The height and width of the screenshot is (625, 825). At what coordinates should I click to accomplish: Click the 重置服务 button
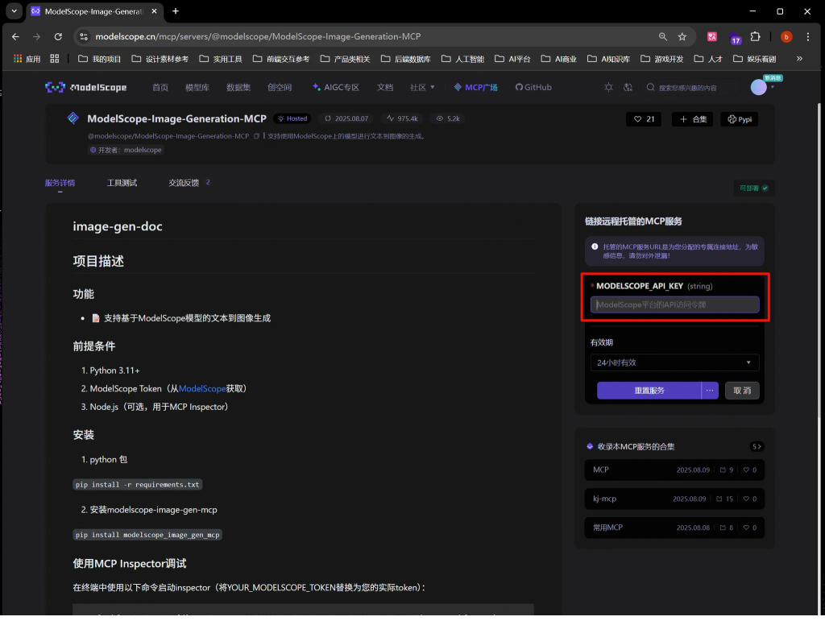[x=649, y=391]
